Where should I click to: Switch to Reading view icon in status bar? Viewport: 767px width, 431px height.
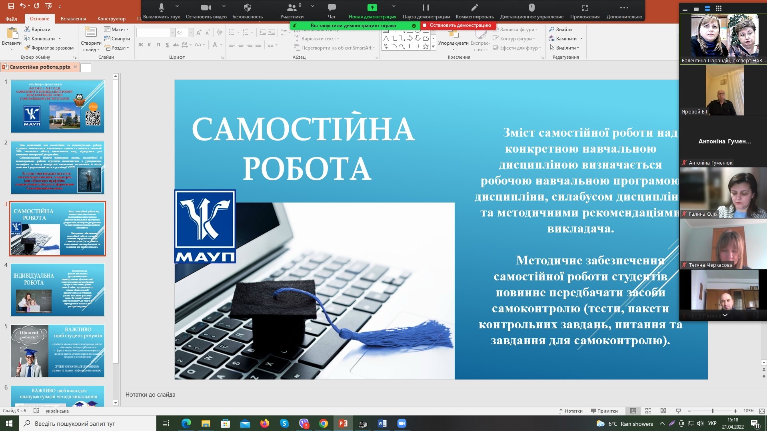click(x=663, y=411)
